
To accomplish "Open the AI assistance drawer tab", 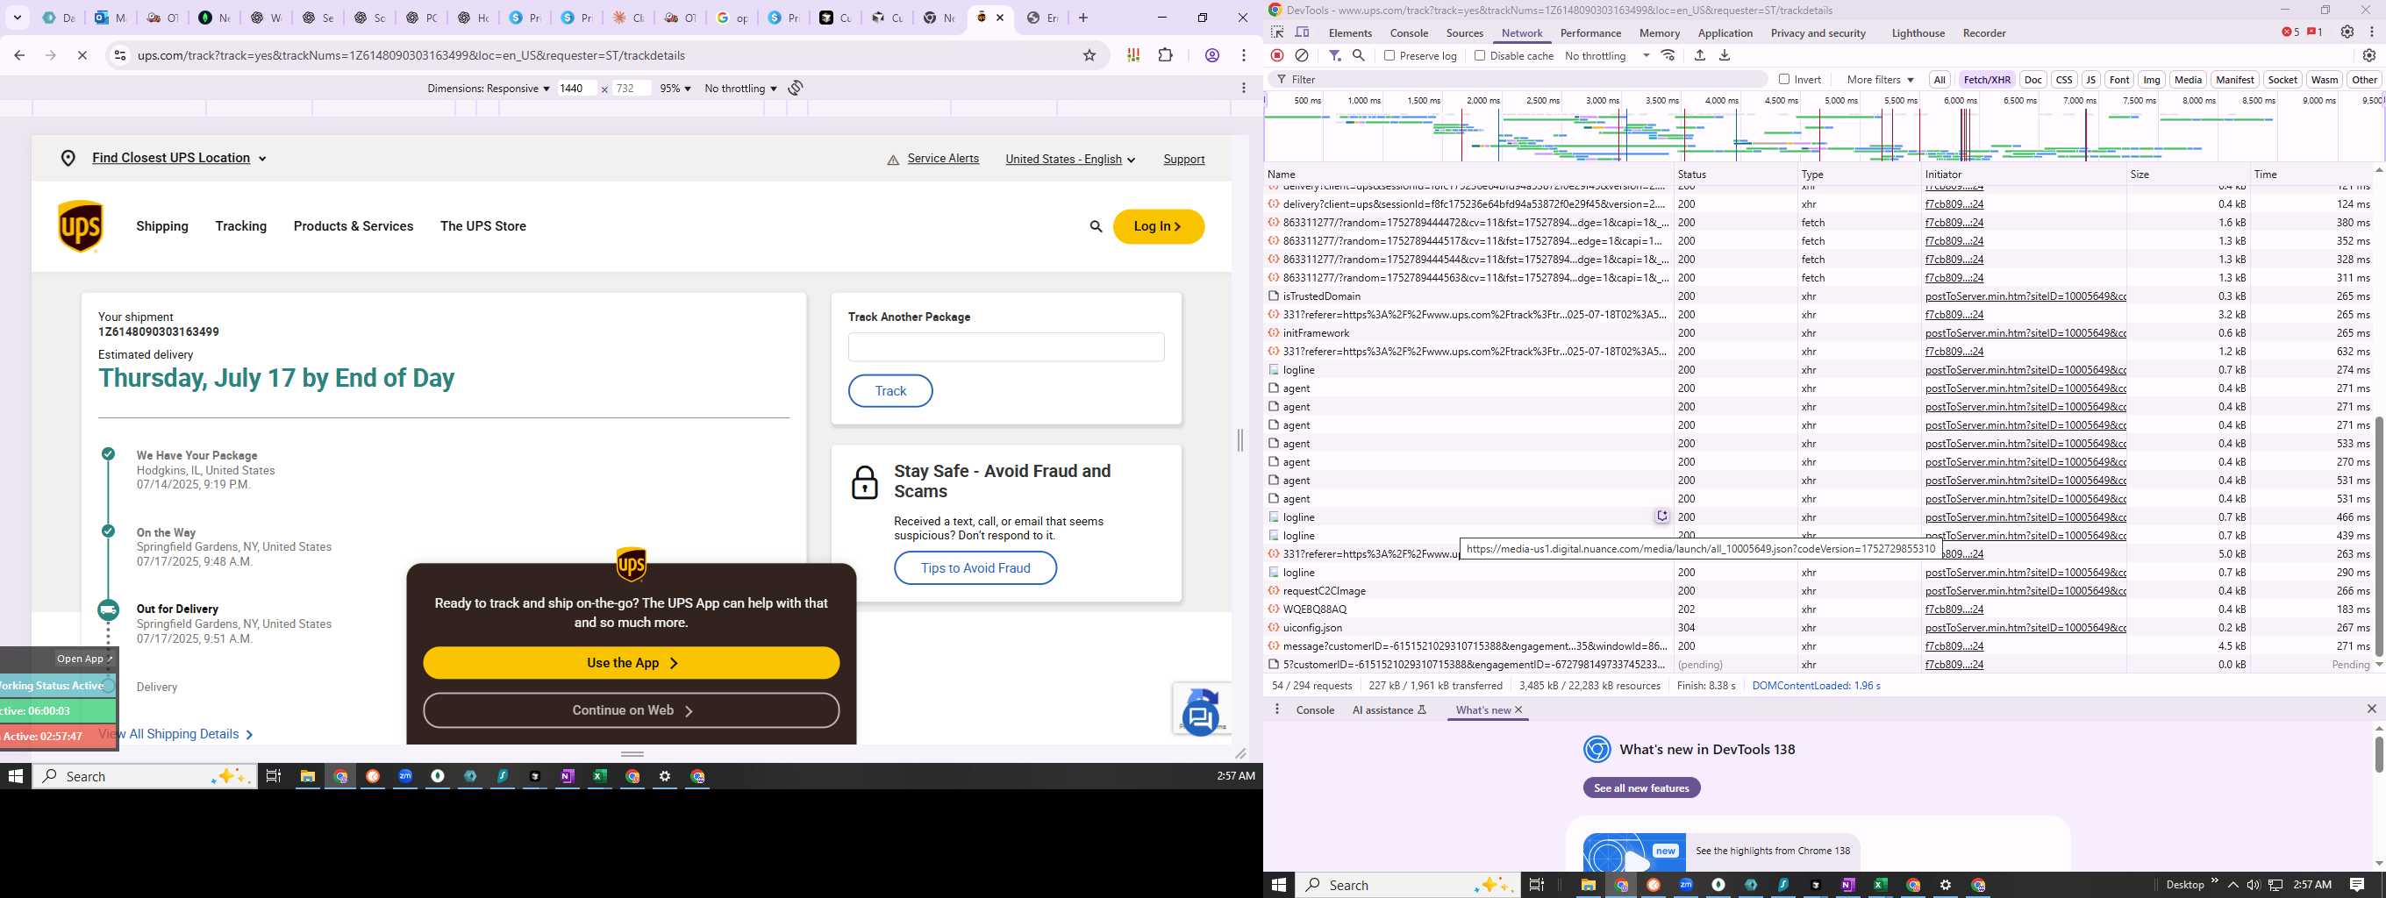I will click(1389, 710).
